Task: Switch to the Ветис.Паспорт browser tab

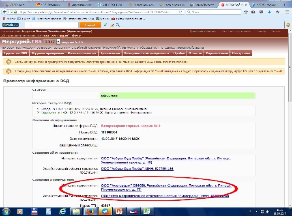Action: (x=204, y=5)
